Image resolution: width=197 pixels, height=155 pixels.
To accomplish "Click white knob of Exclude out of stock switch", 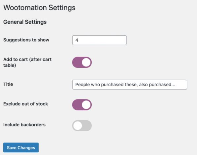I will (x=86, y=105).
